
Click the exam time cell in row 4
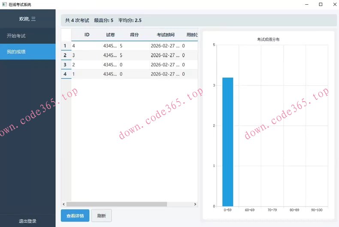point(166,74)
